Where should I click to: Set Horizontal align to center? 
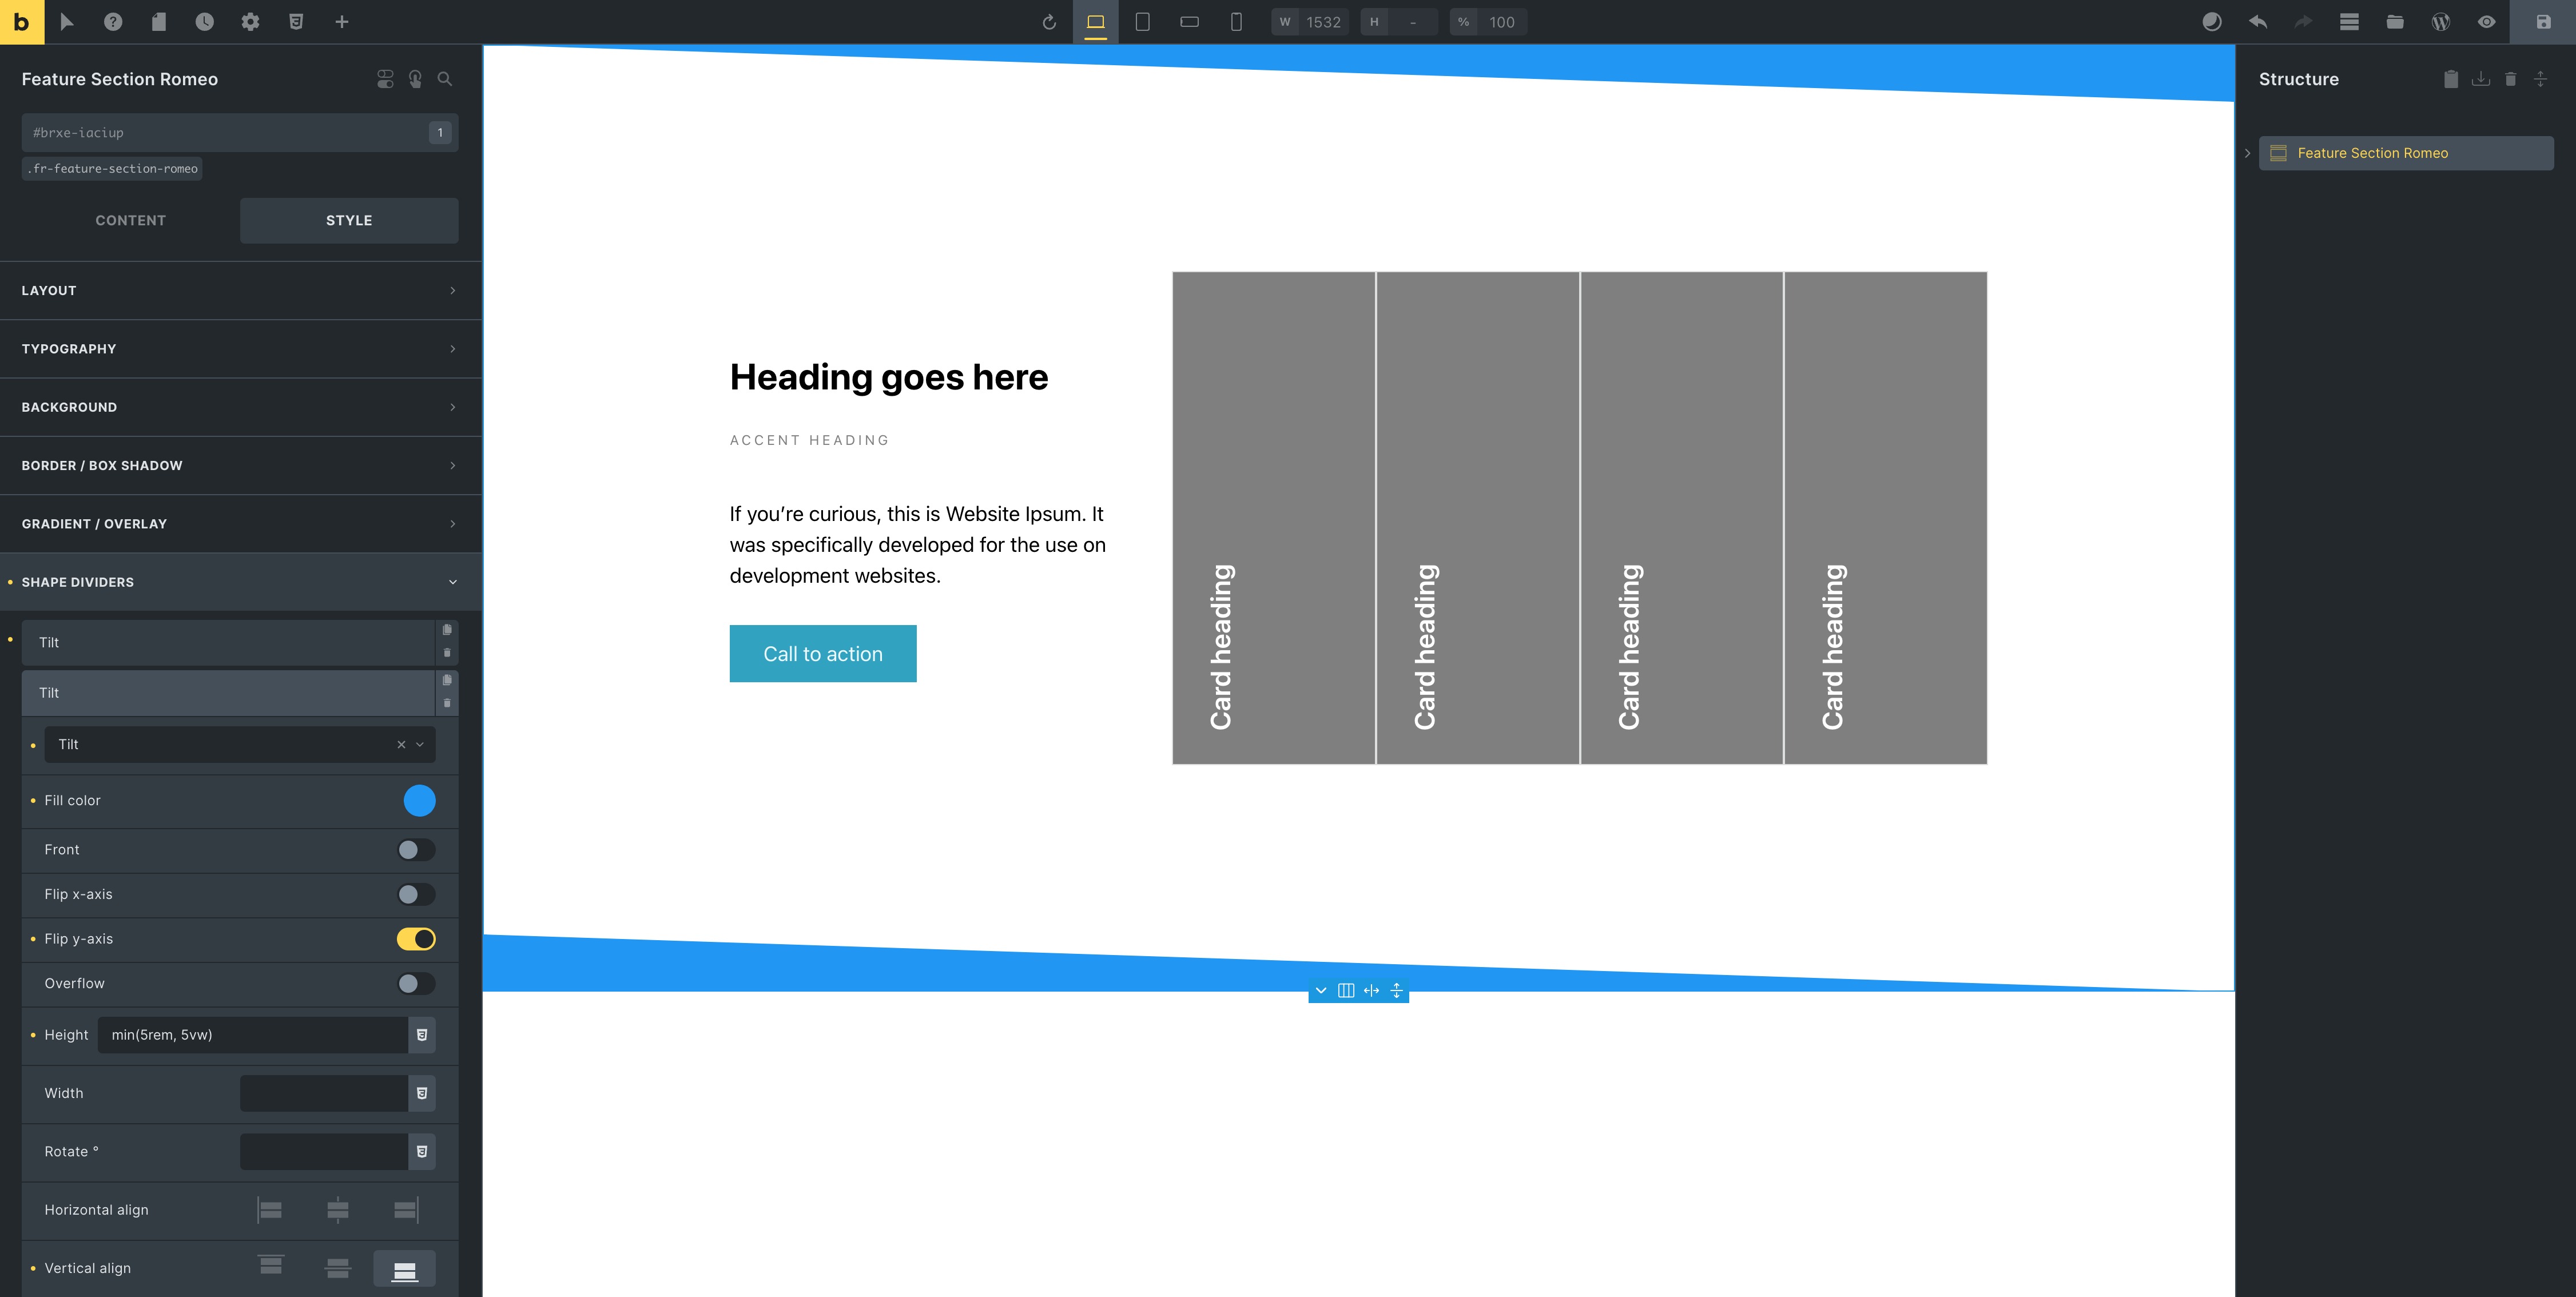[x=338, y=1210]
